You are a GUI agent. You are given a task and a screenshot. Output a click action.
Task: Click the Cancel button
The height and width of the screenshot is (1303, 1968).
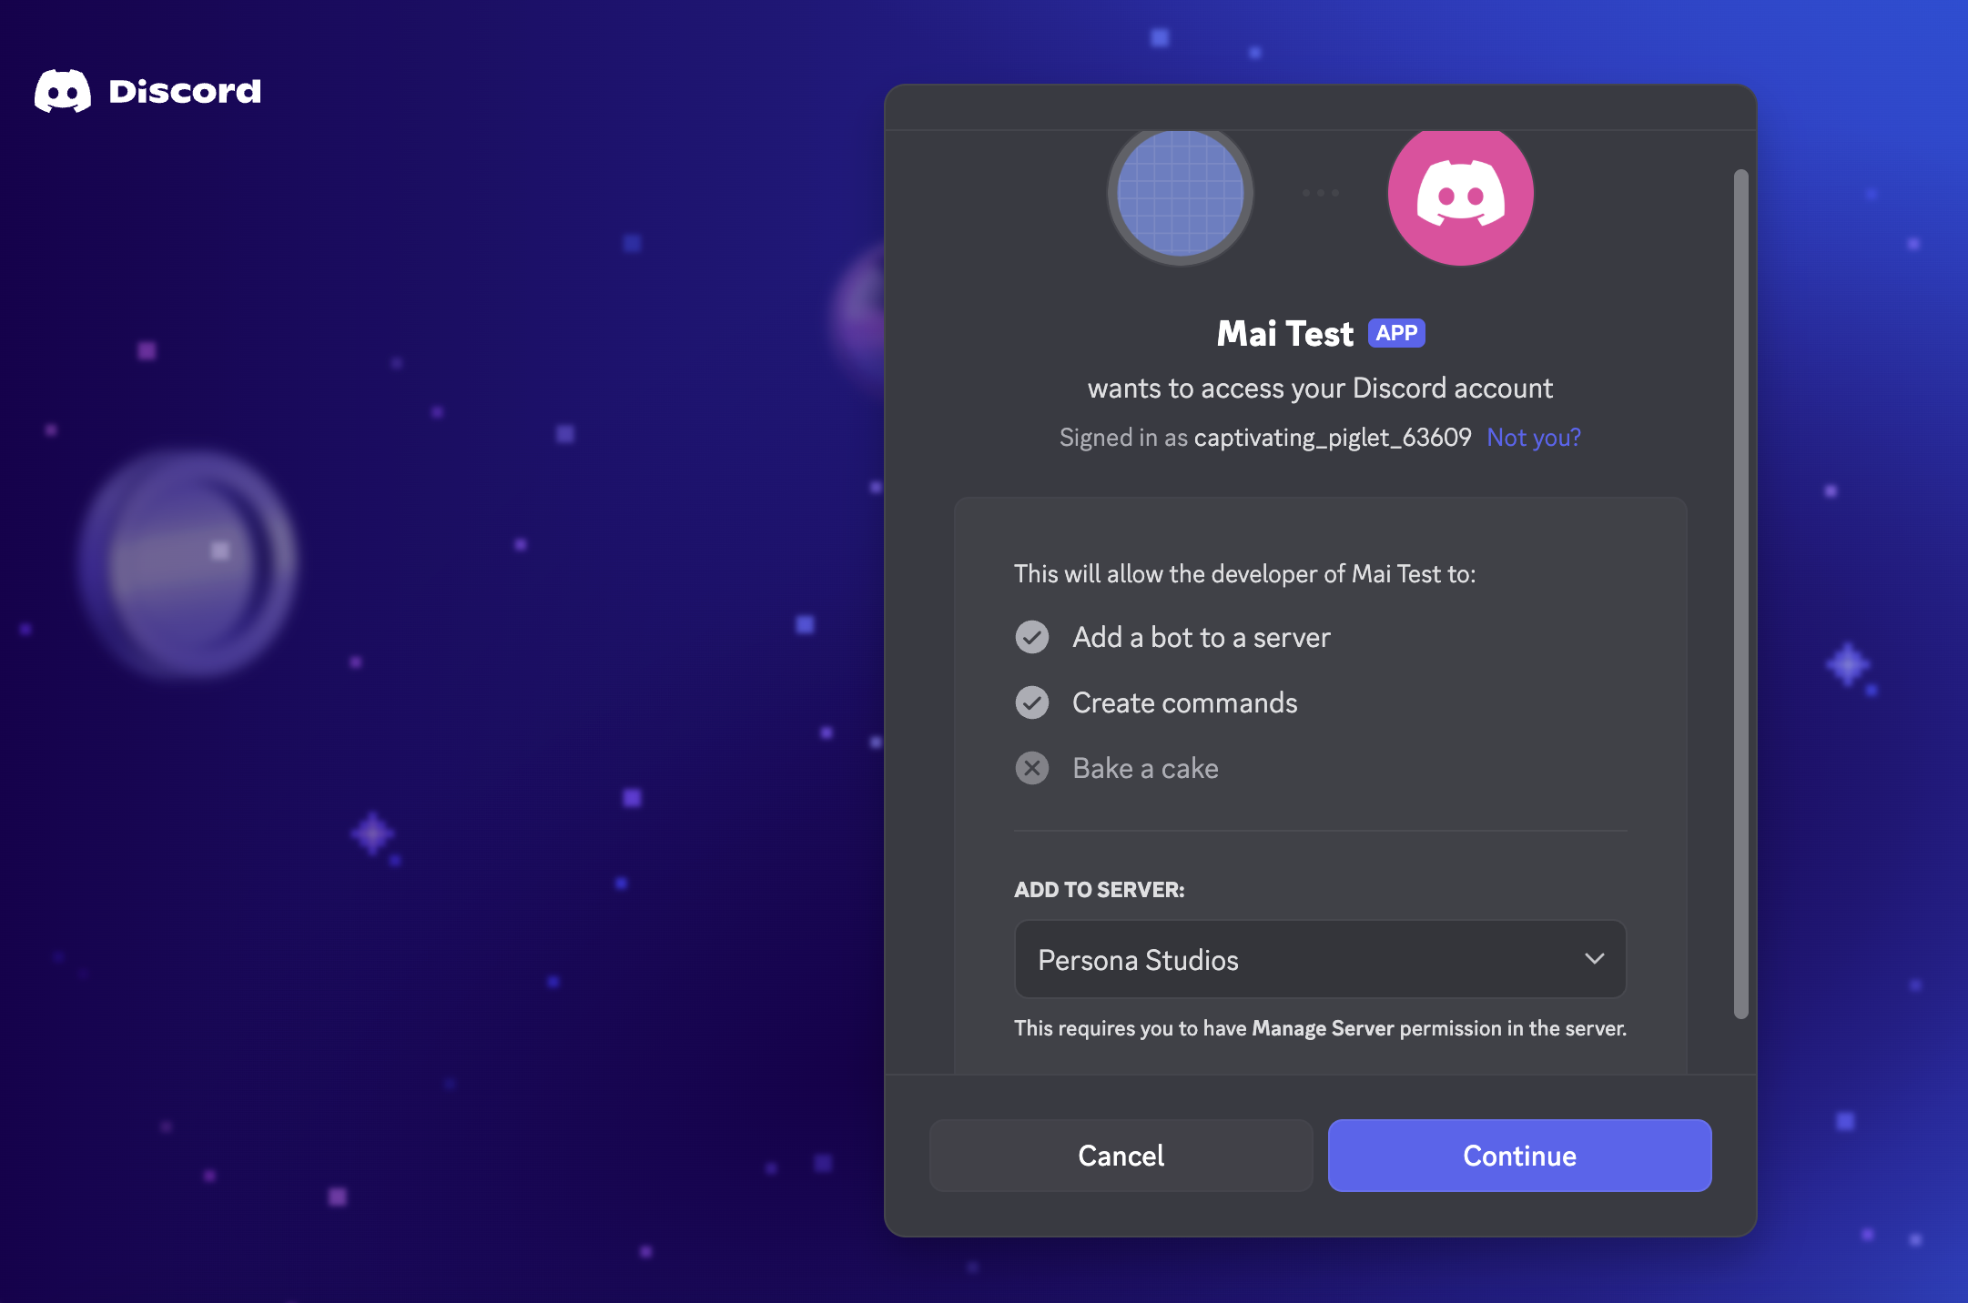[1121, 1156]
